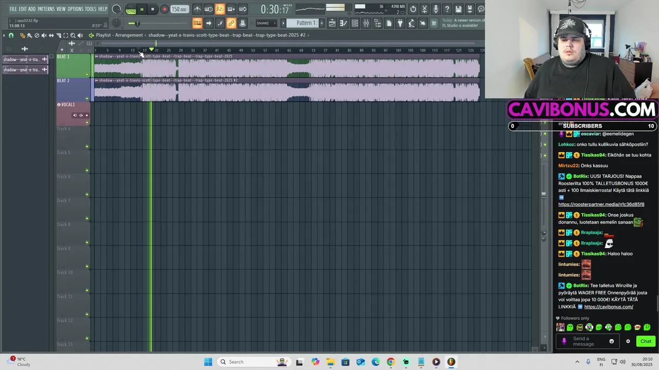Screen dimensions: 659x370
Task: Open the Playlist view icon
Action: 332,23
